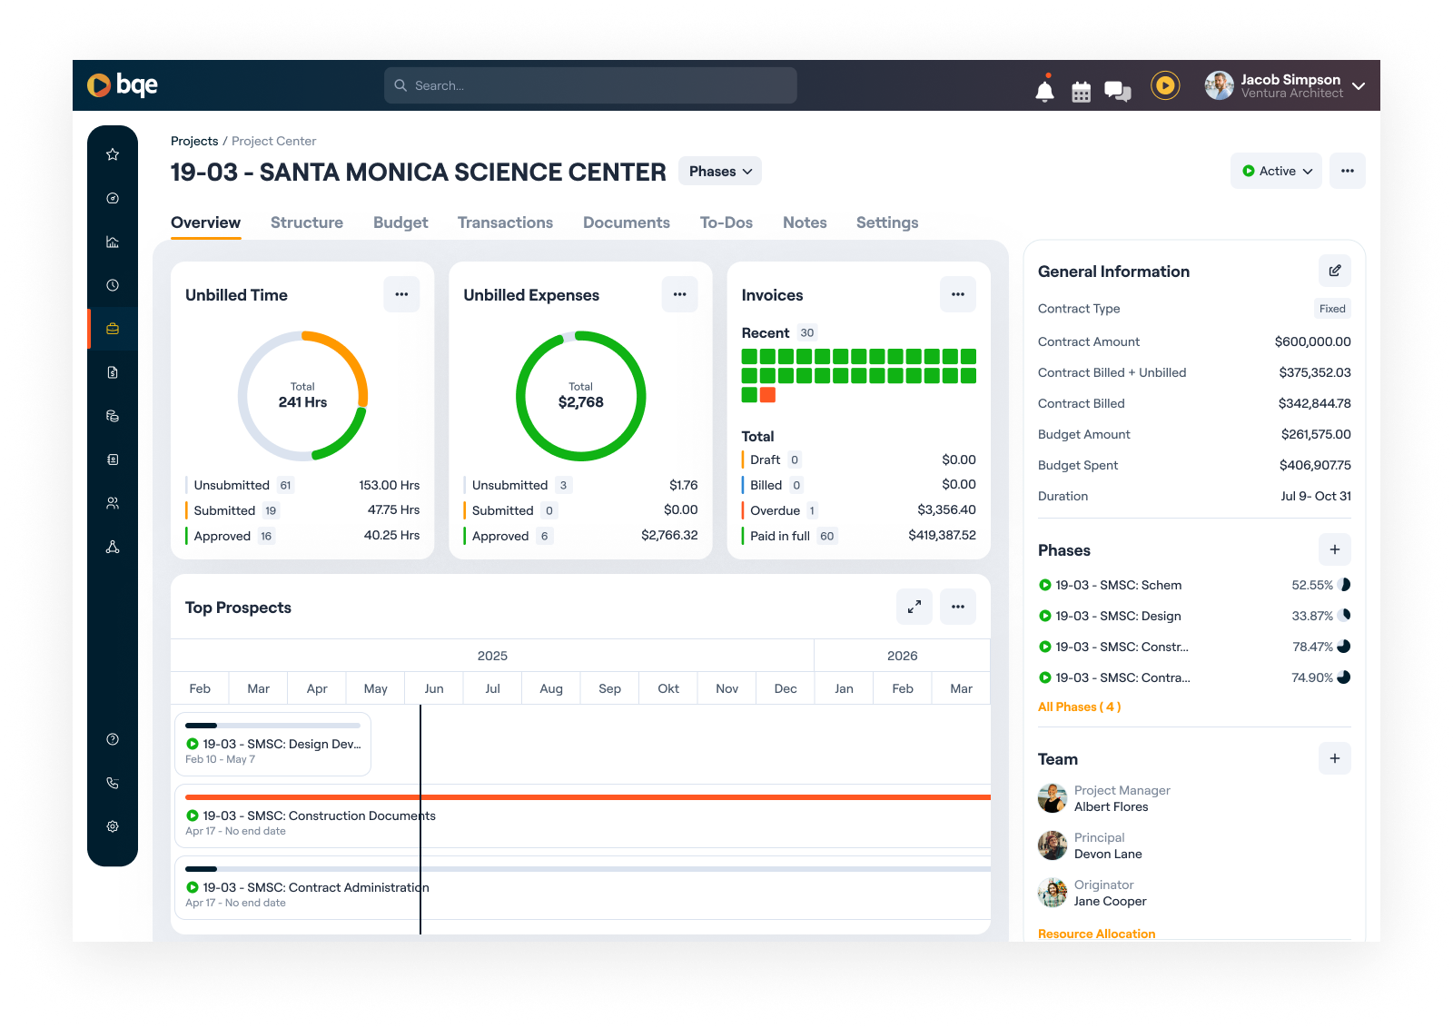Click the Resource Allocation link
1453x1028 pixels.
(1096, 934)
